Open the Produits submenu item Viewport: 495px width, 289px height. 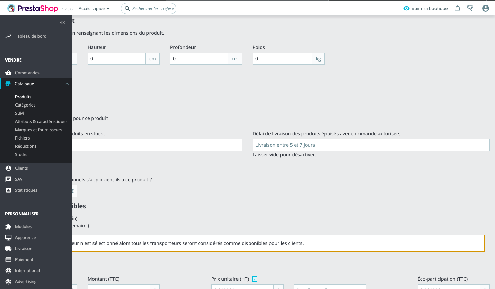click(x=23, y=97)
